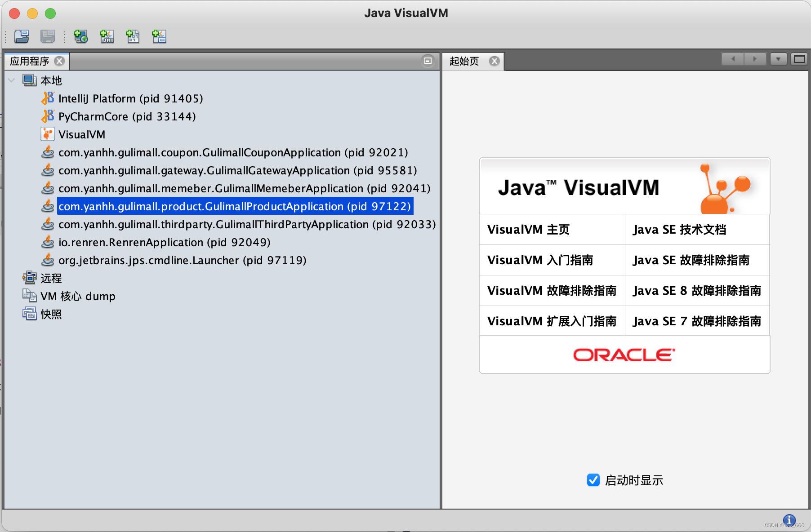Screen dimensions: 811x532
Task: Click the IntelliJ Platform app icon
Action: tap(48, 98)
